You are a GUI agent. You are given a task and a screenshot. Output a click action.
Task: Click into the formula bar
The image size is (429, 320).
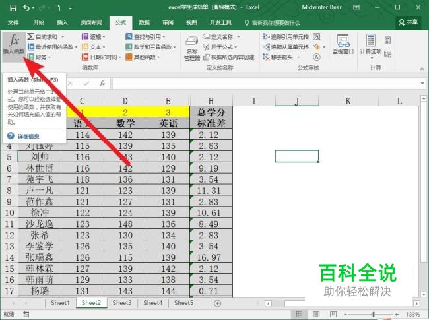[x=265, y=83]
